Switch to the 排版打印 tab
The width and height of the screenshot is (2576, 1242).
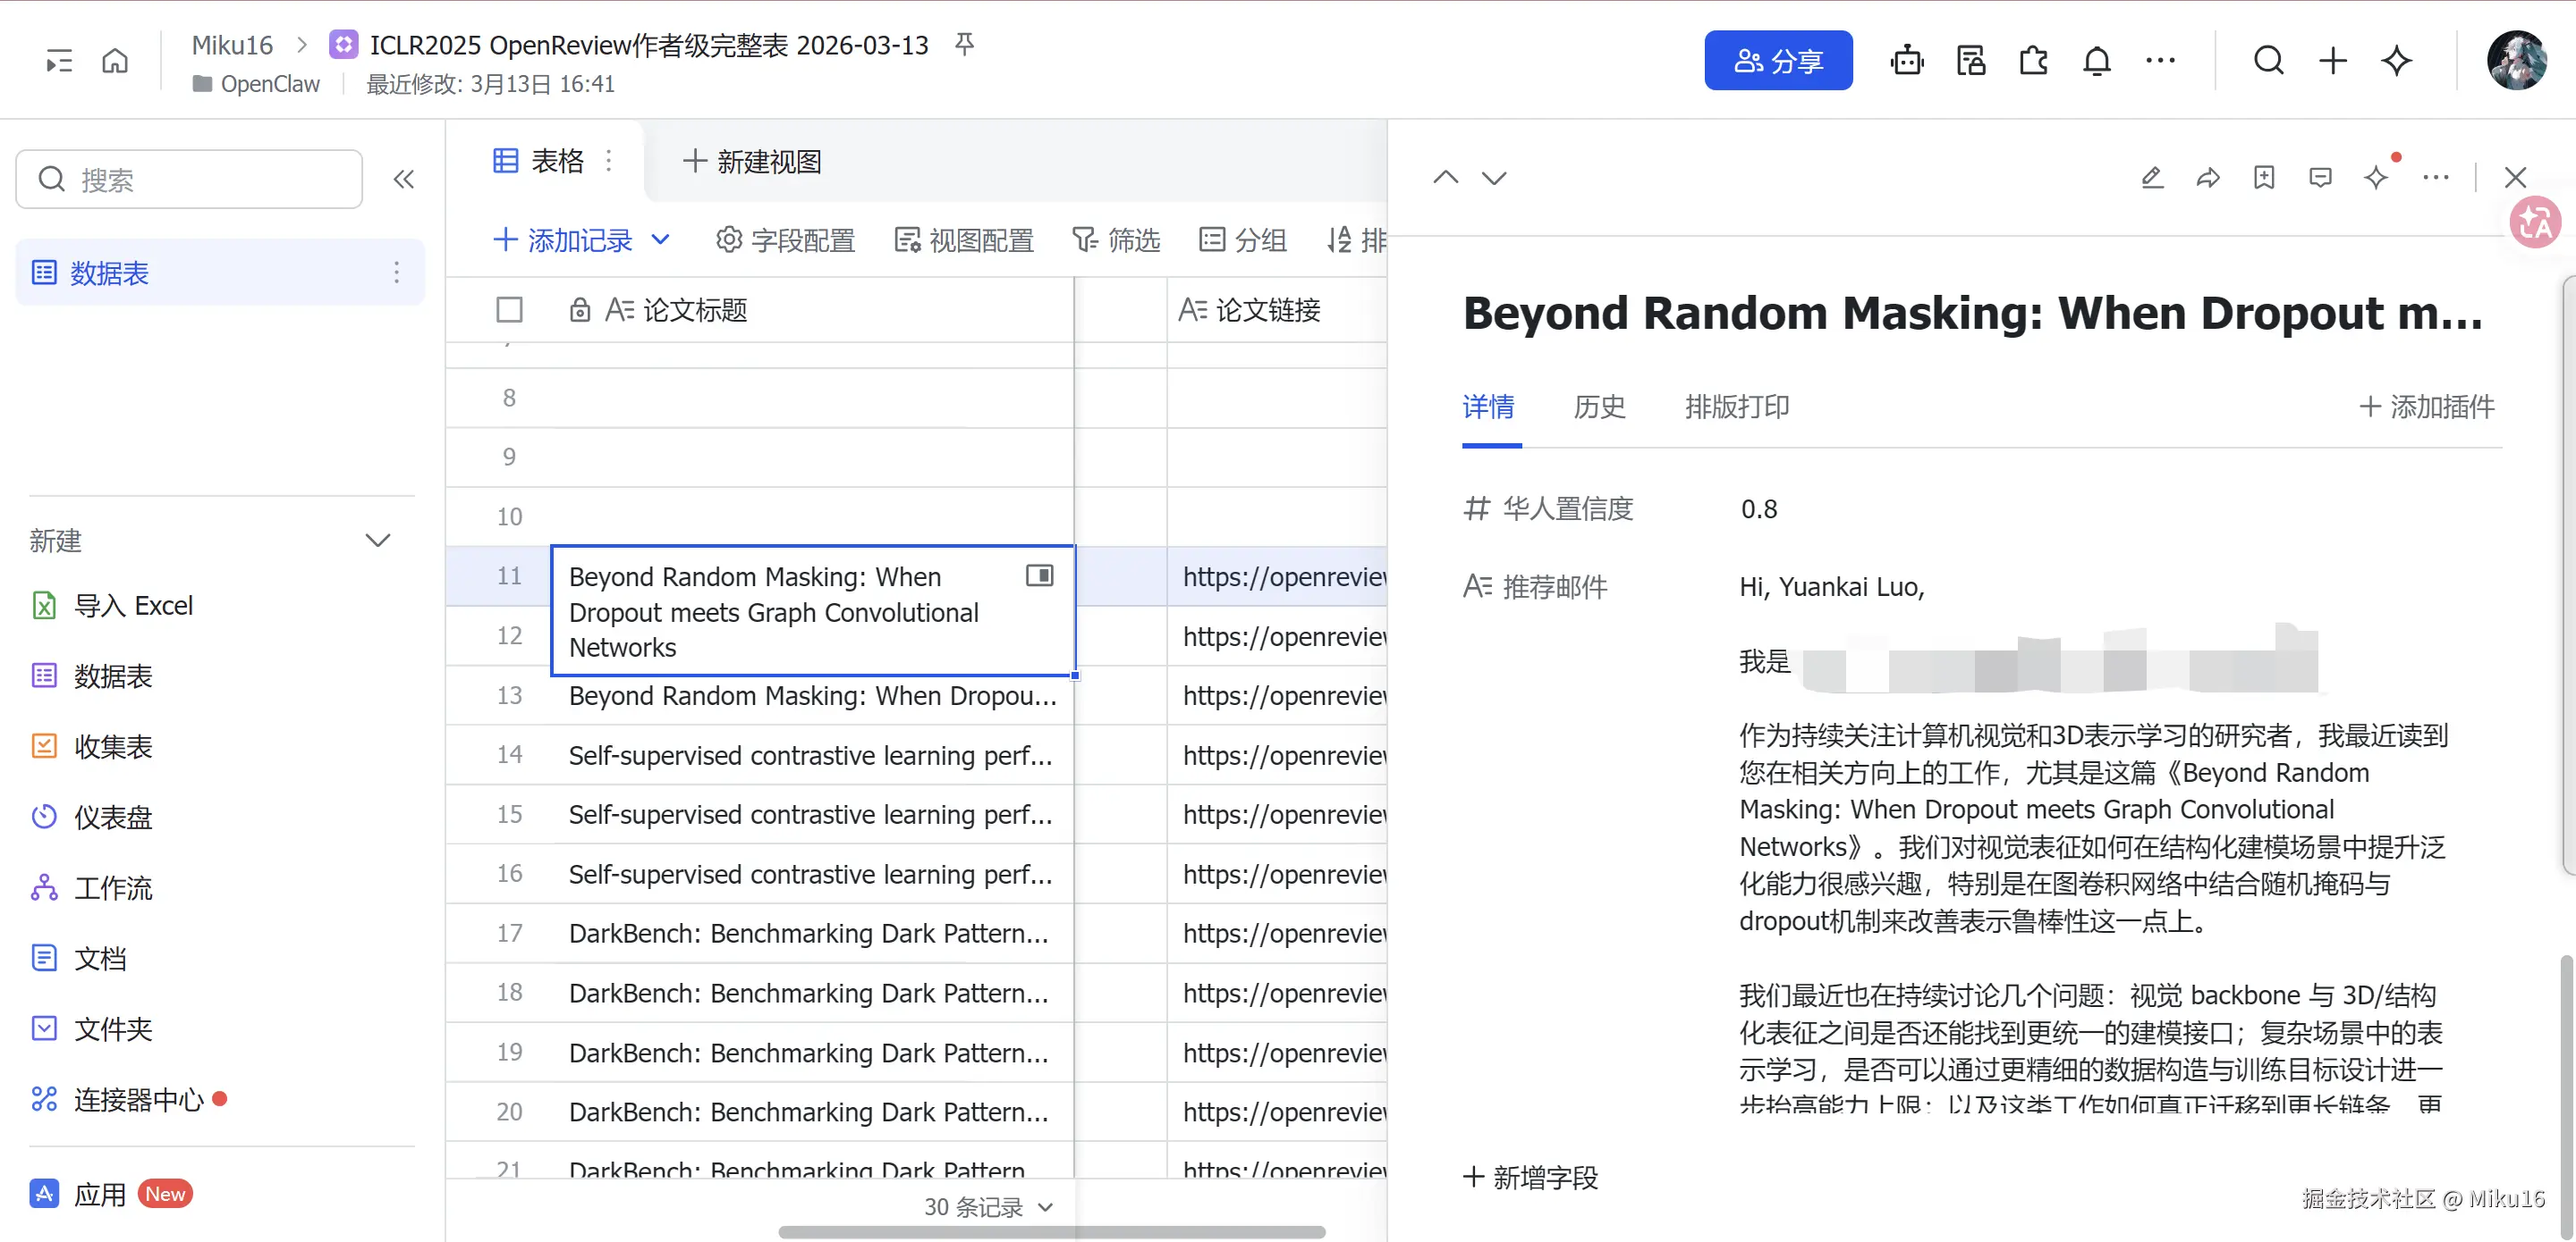[1736, 407]
